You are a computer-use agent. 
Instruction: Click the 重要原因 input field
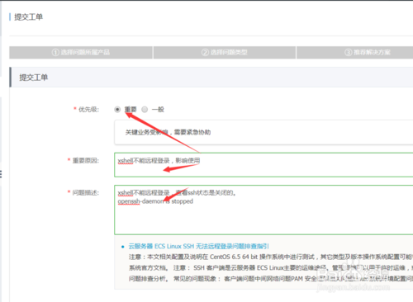[x=263, y=165]
